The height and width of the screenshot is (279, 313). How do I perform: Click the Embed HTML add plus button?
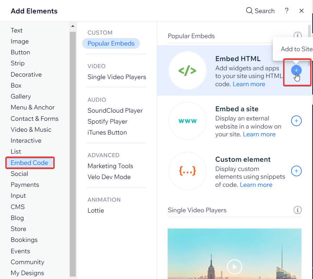pyautogui.click(x=296, y=70)
